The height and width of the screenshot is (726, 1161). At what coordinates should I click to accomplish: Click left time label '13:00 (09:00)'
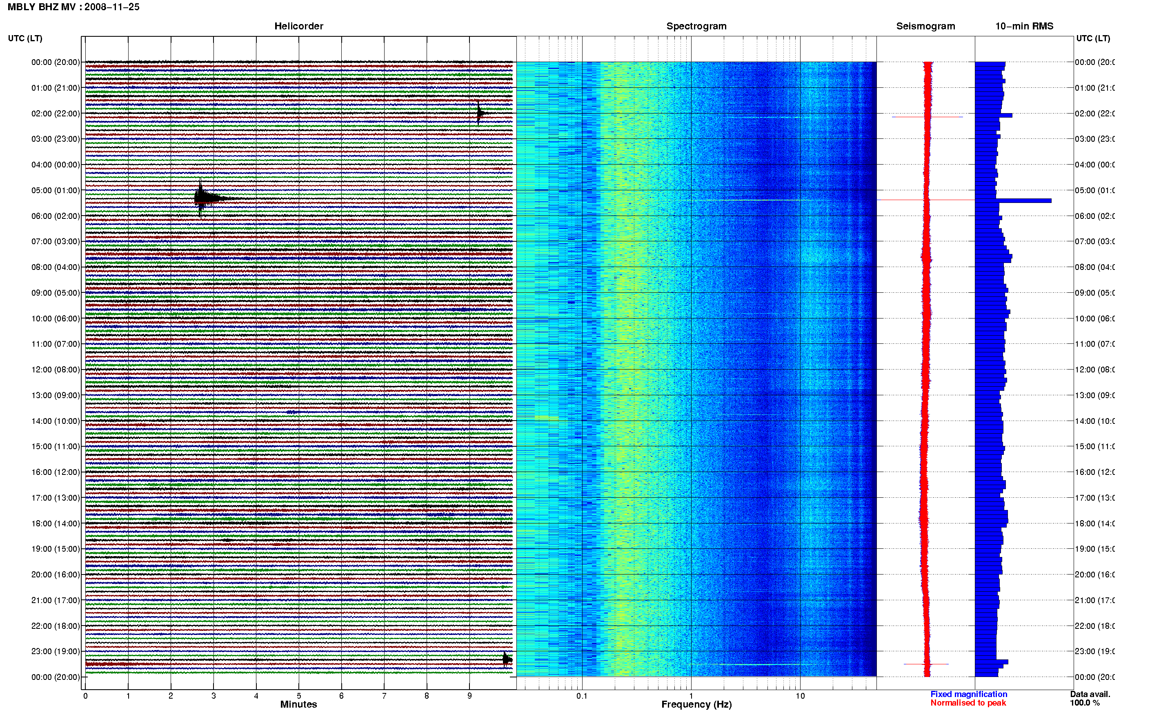pyautogui.click(x=56, y=395)
